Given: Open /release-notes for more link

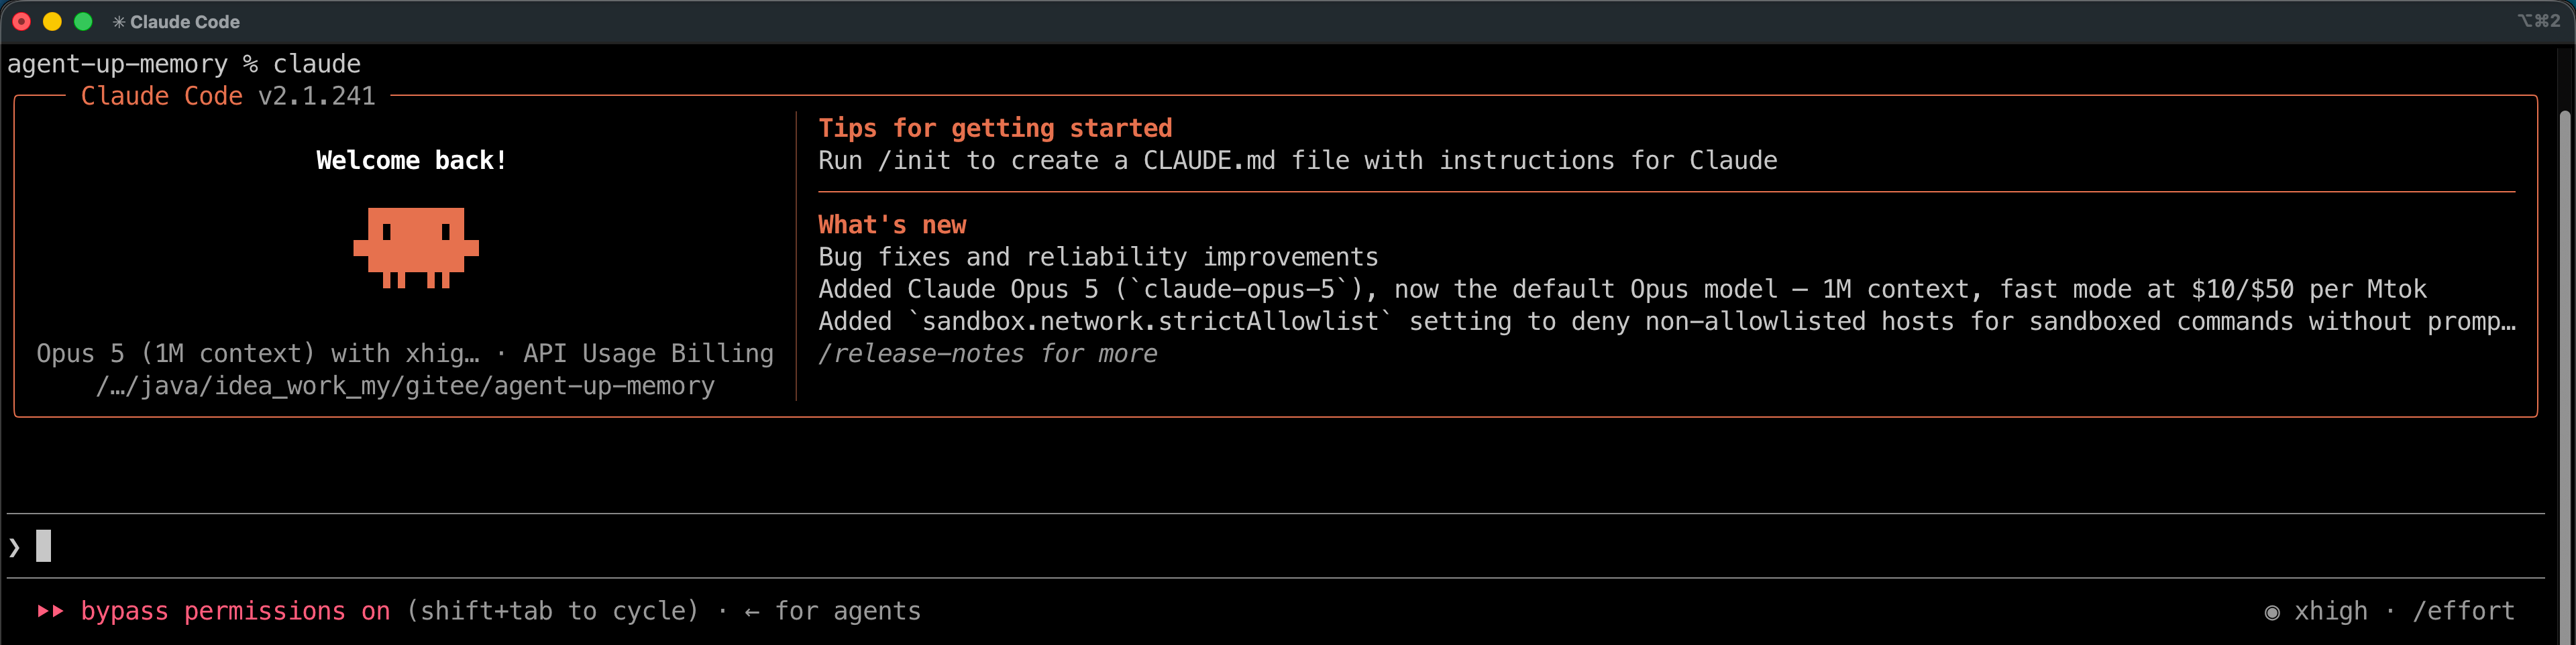Looking at the screenshot, I should pos(987,354).
